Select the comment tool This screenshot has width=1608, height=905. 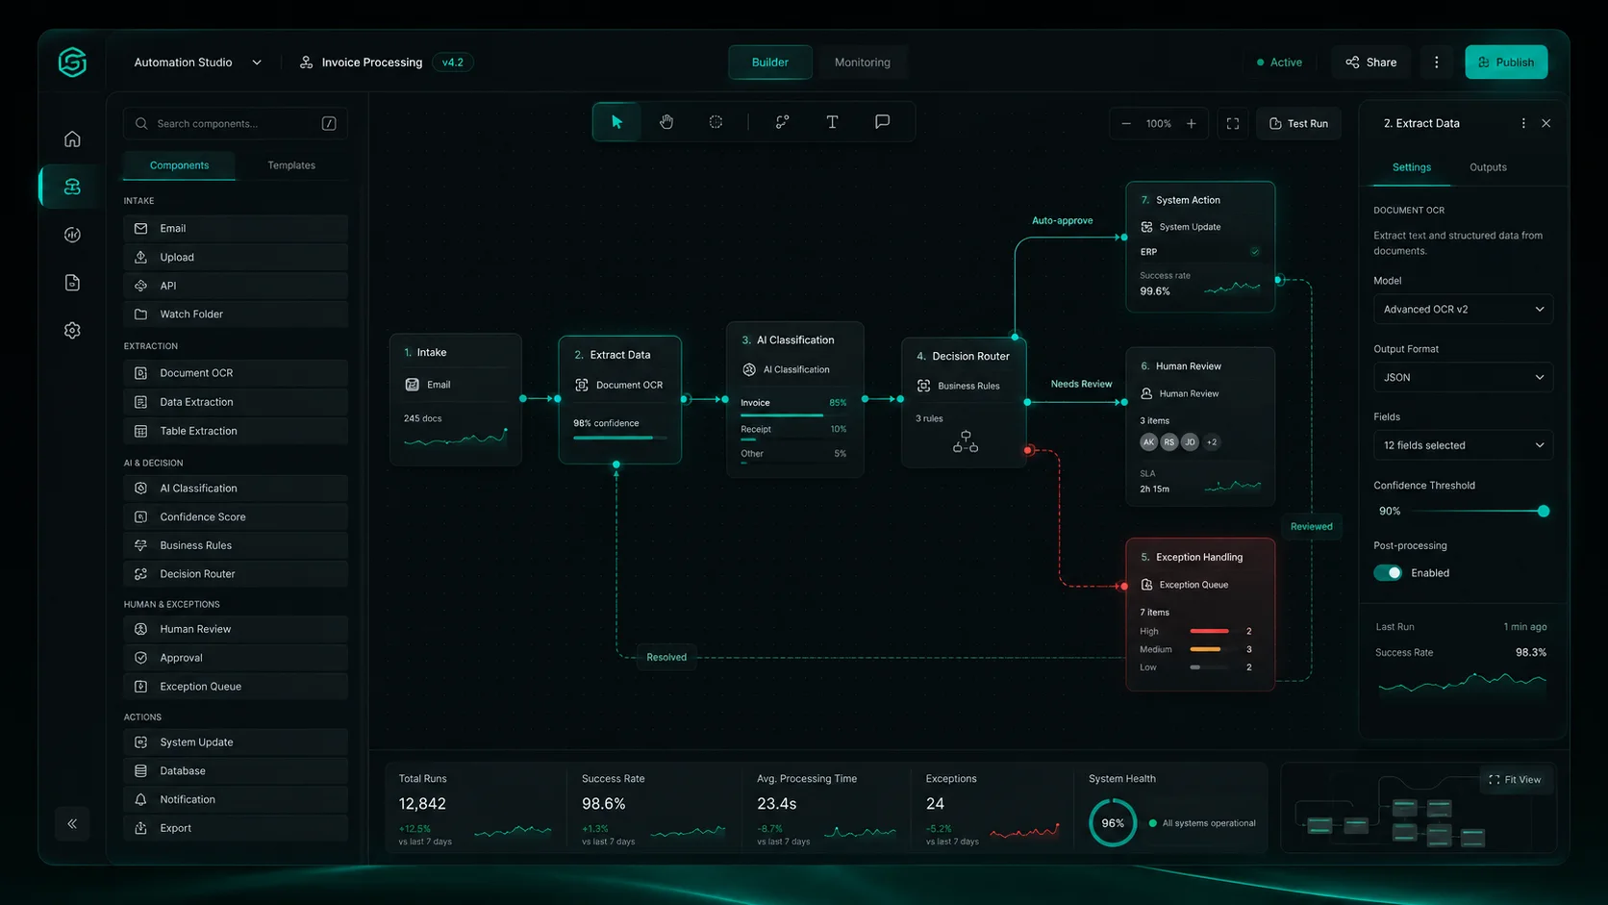click(882, 122)
